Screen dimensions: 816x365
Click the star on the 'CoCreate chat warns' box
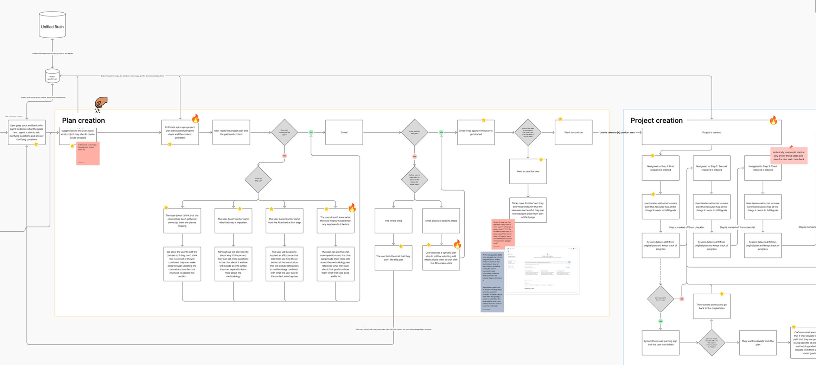coord(793,327)
